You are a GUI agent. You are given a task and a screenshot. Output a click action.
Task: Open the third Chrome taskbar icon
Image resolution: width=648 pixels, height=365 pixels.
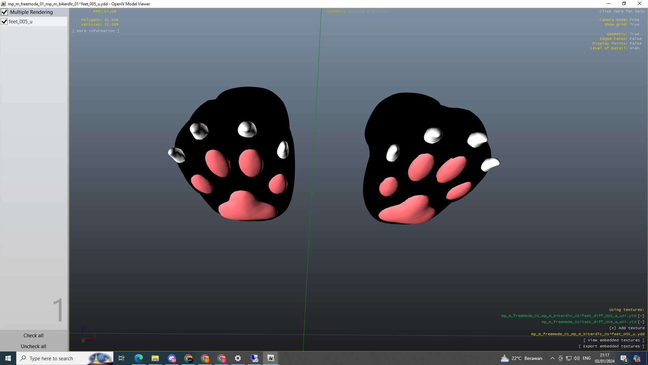(221, 358)
